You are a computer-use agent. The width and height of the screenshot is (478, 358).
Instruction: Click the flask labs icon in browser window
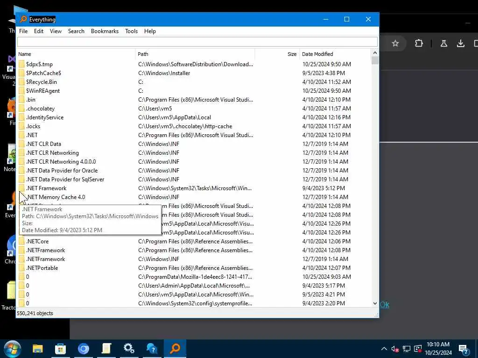pos(444,43)
